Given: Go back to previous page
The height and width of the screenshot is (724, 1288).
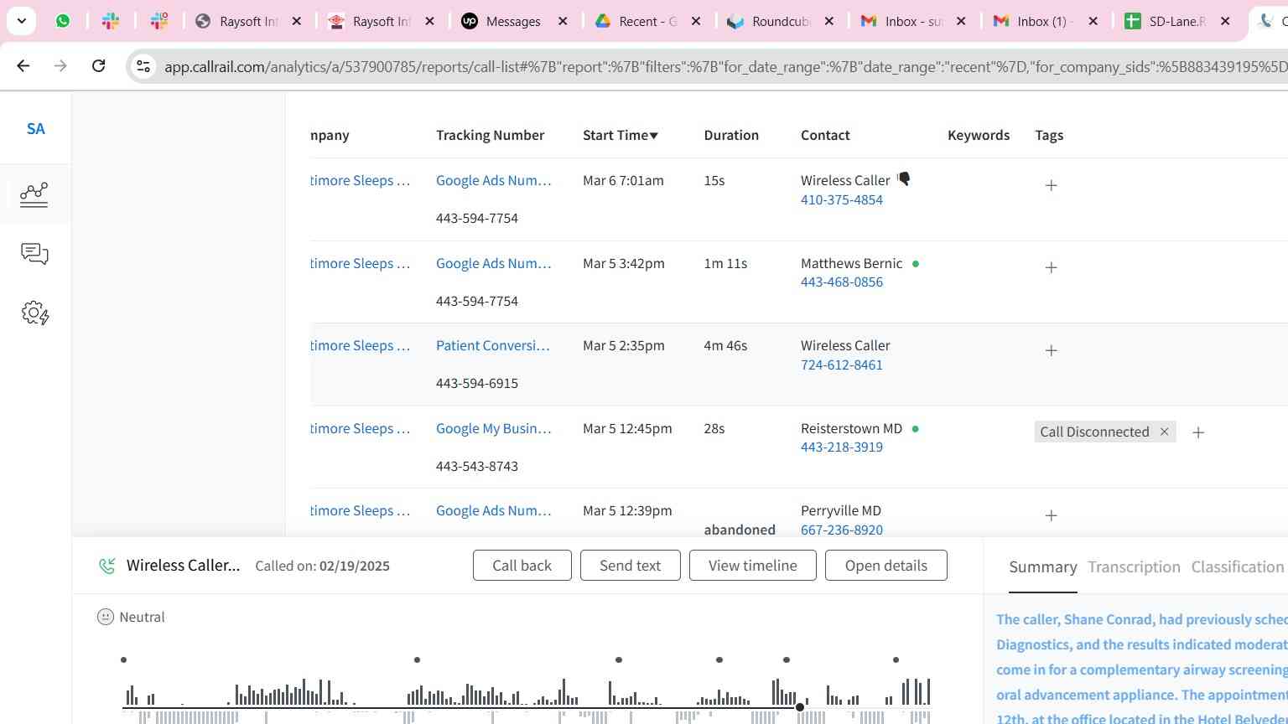Looking at the screenshot, I should pyautogui.click(x=23, y=65).
